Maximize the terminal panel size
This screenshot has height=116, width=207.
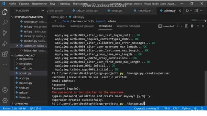(198, 26)
